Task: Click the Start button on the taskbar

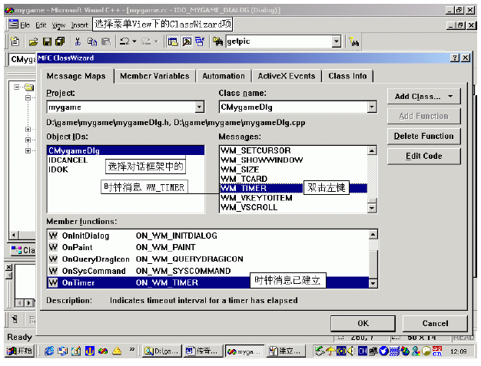Action: tap(20, 351)
